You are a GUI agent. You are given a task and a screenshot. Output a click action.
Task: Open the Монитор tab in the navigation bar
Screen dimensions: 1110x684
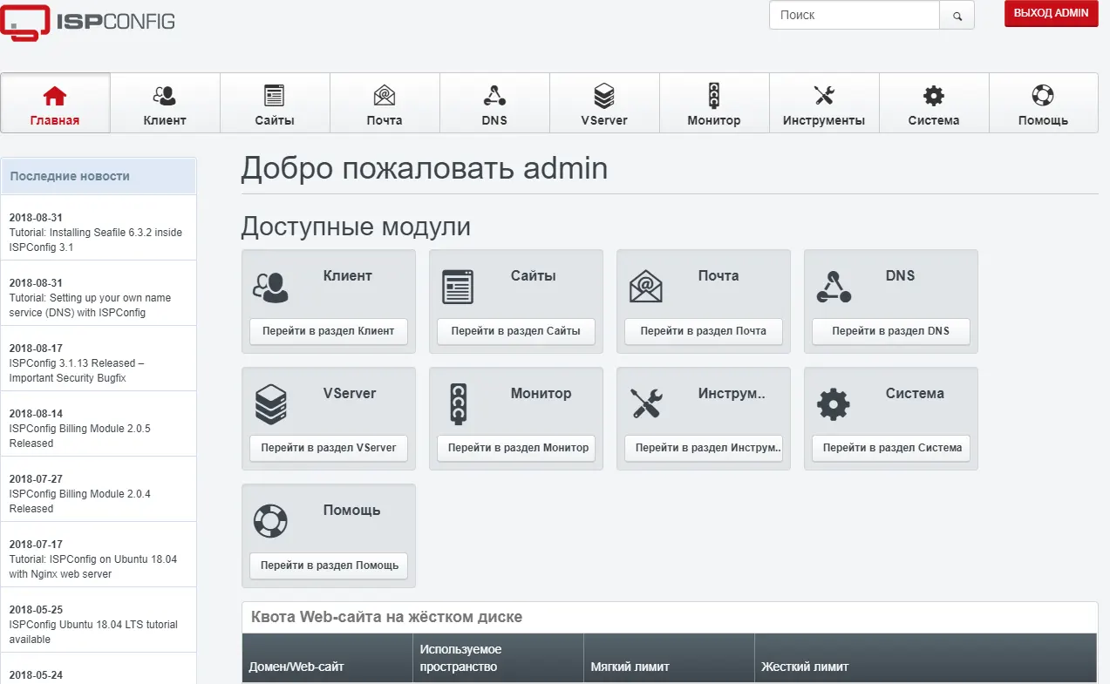click(714, 103)
